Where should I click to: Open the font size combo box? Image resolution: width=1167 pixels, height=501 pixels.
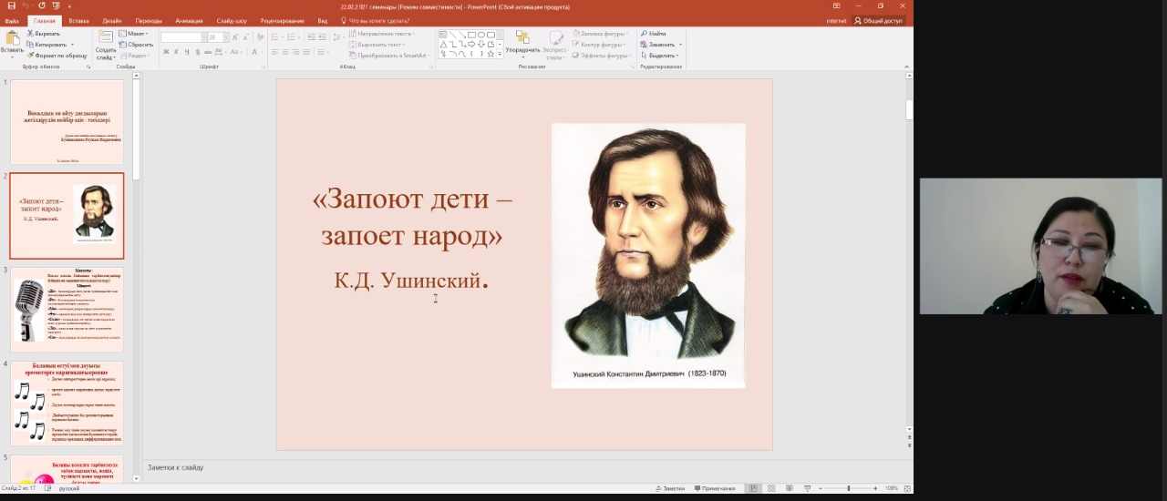(x=216, y=37)
